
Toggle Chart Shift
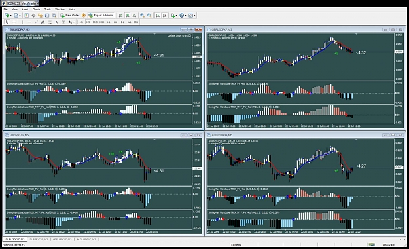[x=165, y=16]
